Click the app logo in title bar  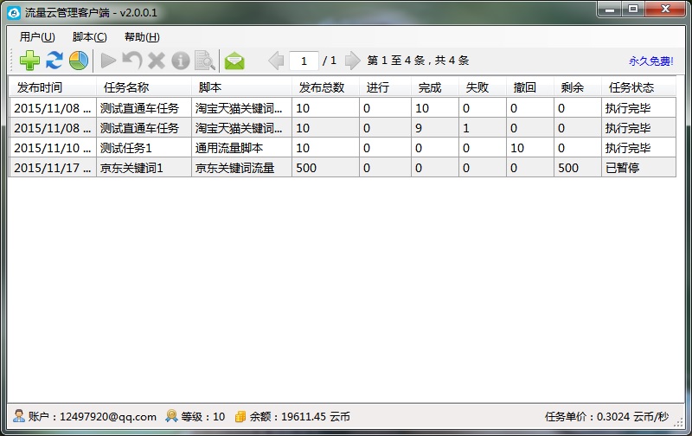pos(14,13)
